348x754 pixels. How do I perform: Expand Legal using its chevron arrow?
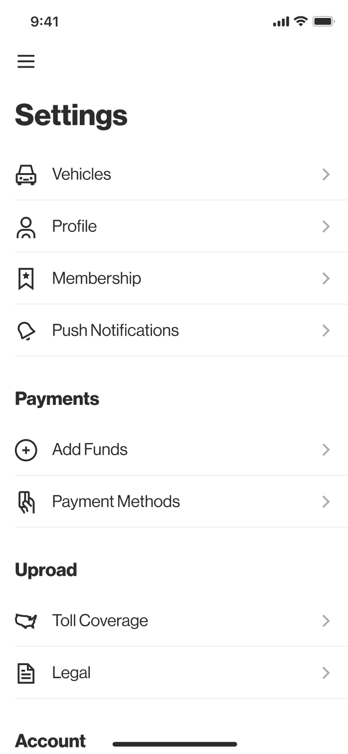(326, 673)
